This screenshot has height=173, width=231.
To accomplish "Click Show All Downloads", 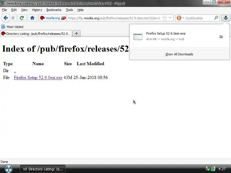I will (179, 54).
